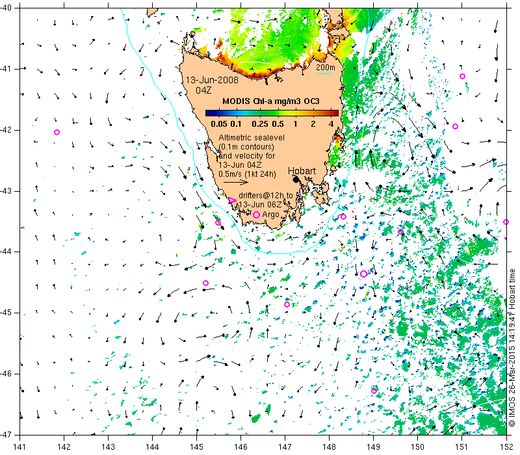This screenshot has height=455, width=520.
Task: Click the '13-Jun 06Z' drifter date text
Action: [x=261, y=205]
